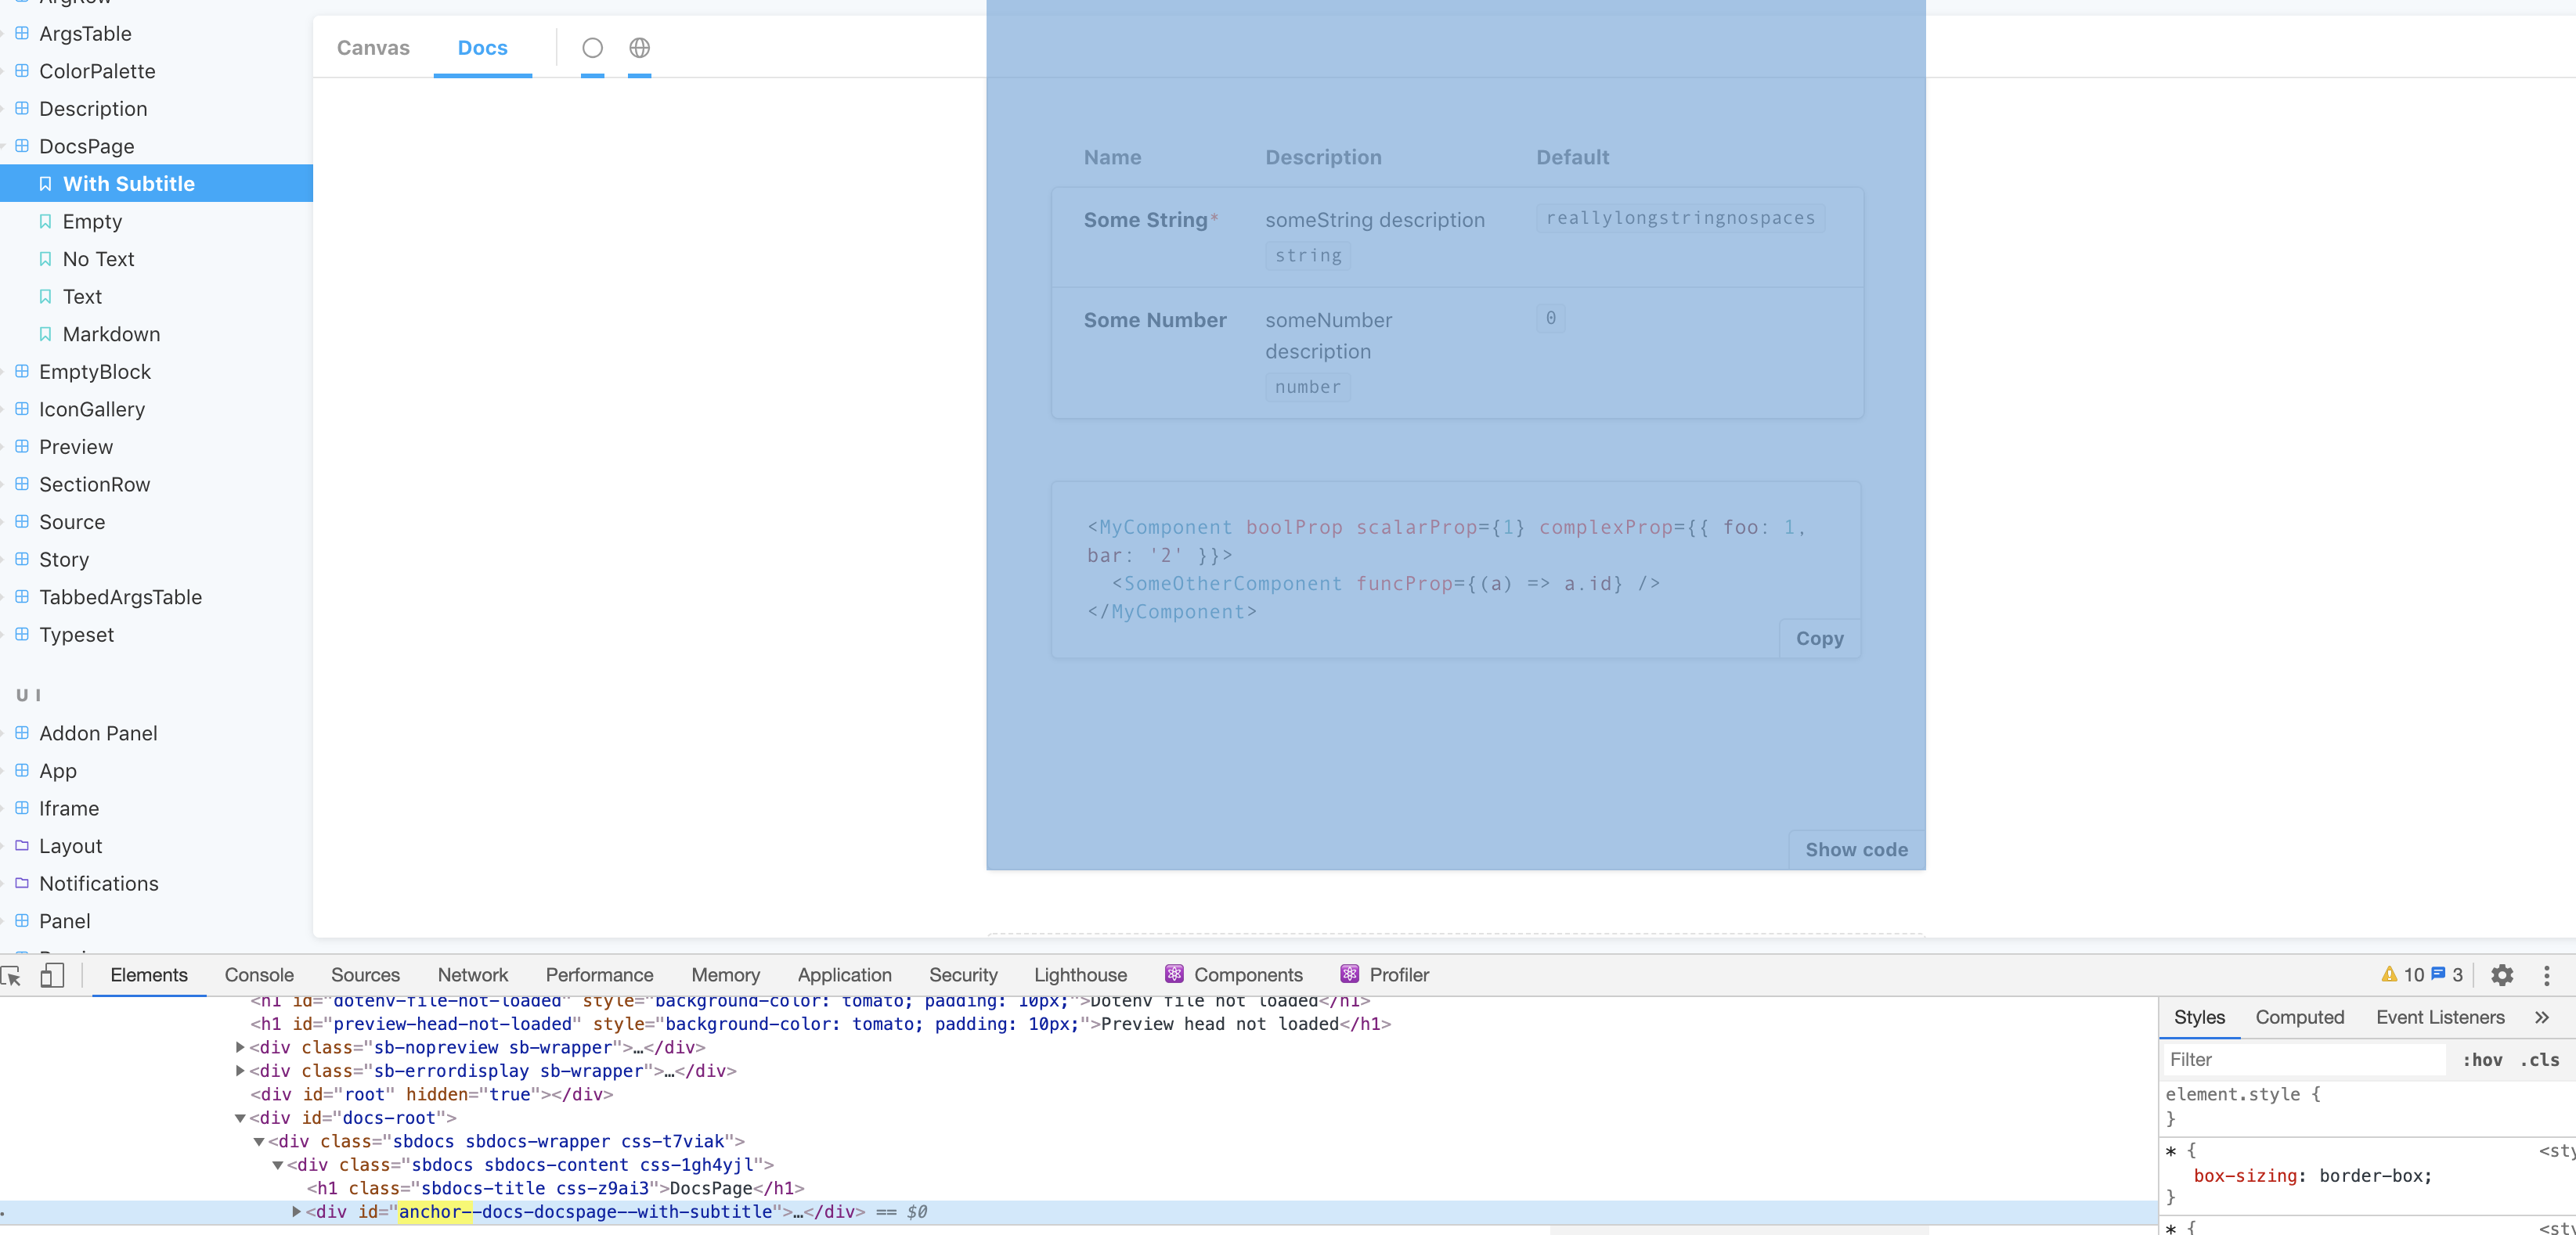
Task: Expand the sb-nopreview div node
Action: [x=240, y=1047]
